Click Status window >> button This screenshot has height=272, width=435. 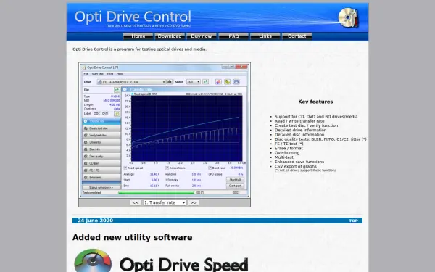pos(101,188)
